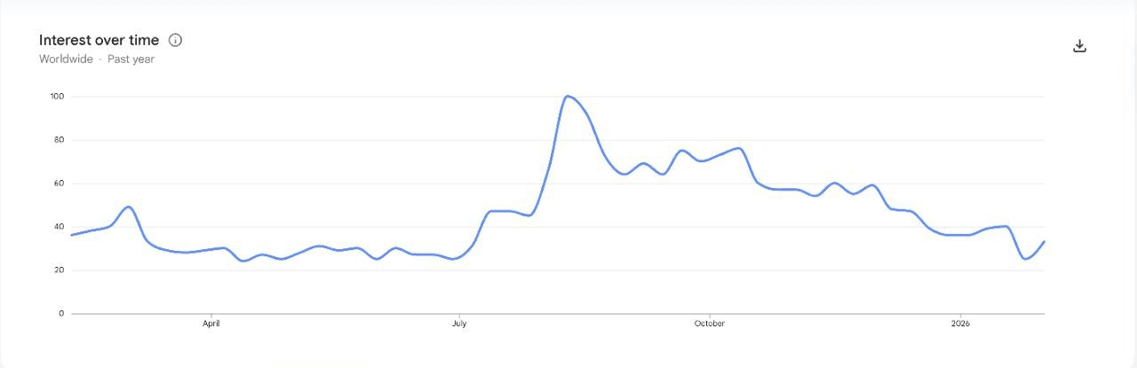Image resolution: width=1137 pixels, height=368 pixels.
Task: Download the chart data as CSV
Action: [x=1079, y=46]
